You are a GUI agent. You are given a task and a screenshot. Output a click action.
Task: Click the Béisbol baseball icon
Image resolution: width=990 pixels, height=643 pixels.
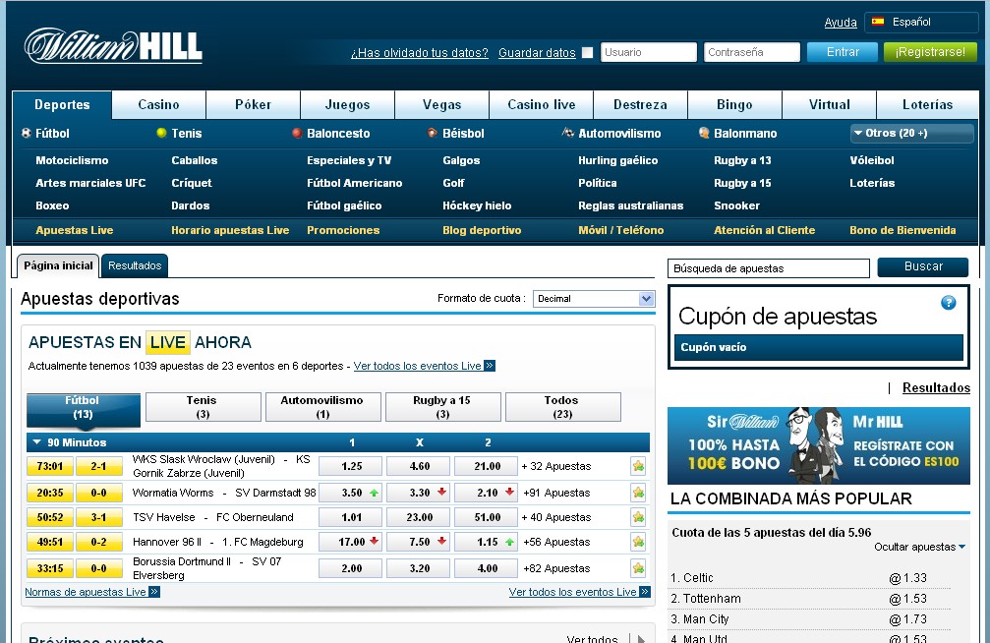pos(433,133)
